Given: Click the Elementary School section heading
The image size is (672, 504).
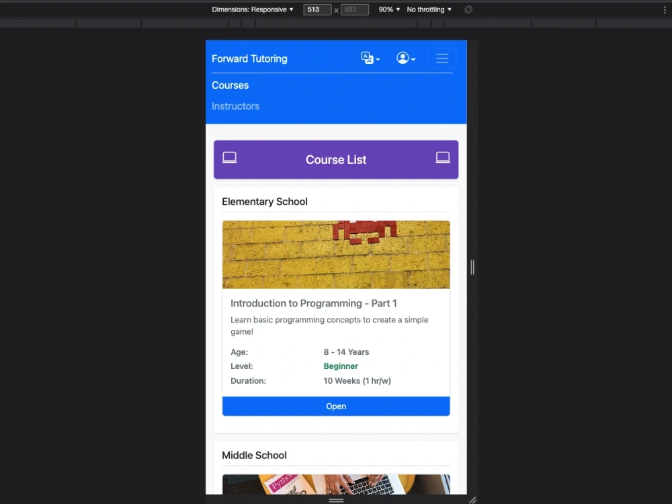Looking at the screenshot, I should pos(264,202).
